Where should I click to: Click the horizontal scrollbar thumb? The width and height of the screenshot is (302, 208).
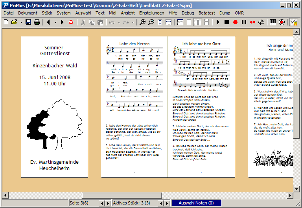click(122, 195)
